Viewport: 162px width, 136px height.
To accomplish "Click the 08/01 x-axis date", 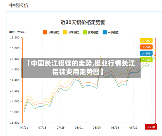I will tap(79, 128).
